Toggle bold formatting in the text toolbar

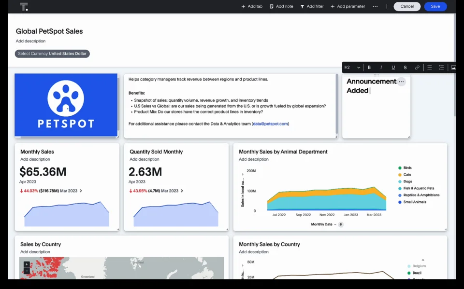pos(369,68)
